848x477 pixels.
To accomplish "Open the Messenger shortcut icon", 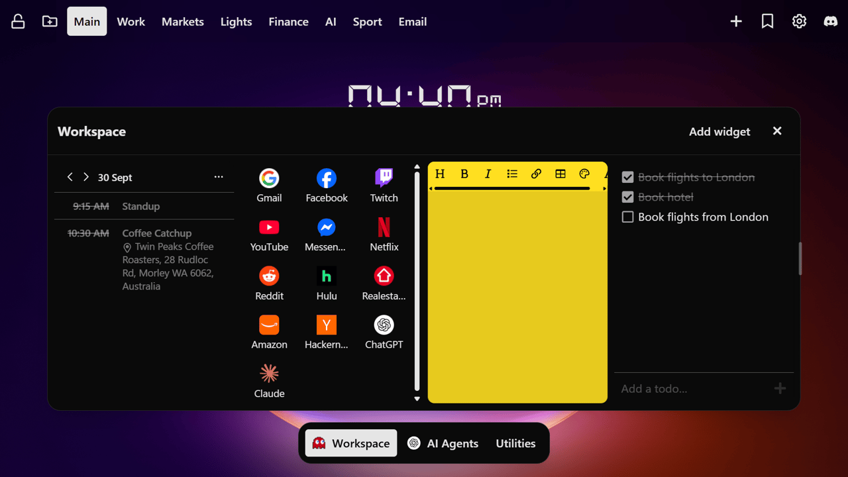I will (x=326, y=227).
